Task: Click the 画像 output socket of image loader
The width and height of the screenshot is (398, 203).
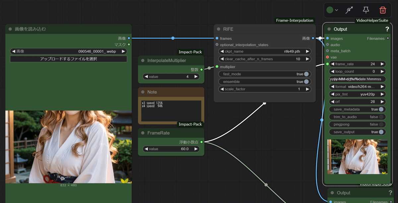Action: click(129, 38)
